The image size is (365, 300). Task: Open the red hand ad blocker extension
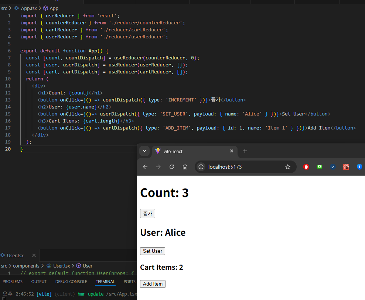(x=306, y=167)
